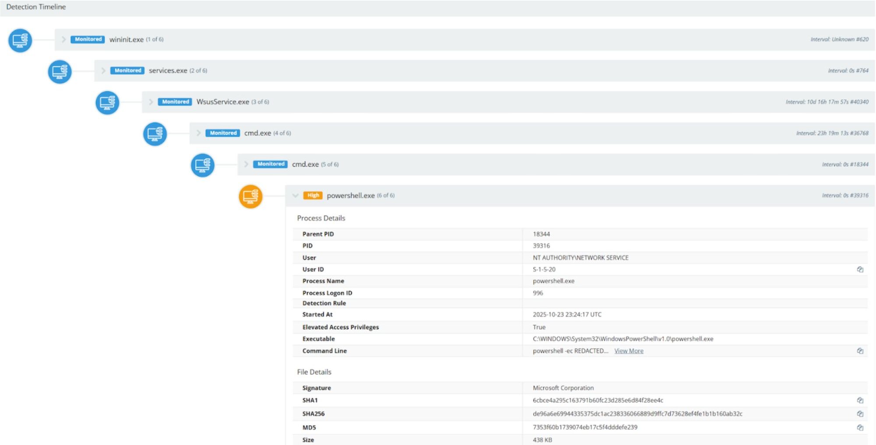
Task: Select the cmd.exe (5 of 6) process name
Action: (x=305, y=164)
